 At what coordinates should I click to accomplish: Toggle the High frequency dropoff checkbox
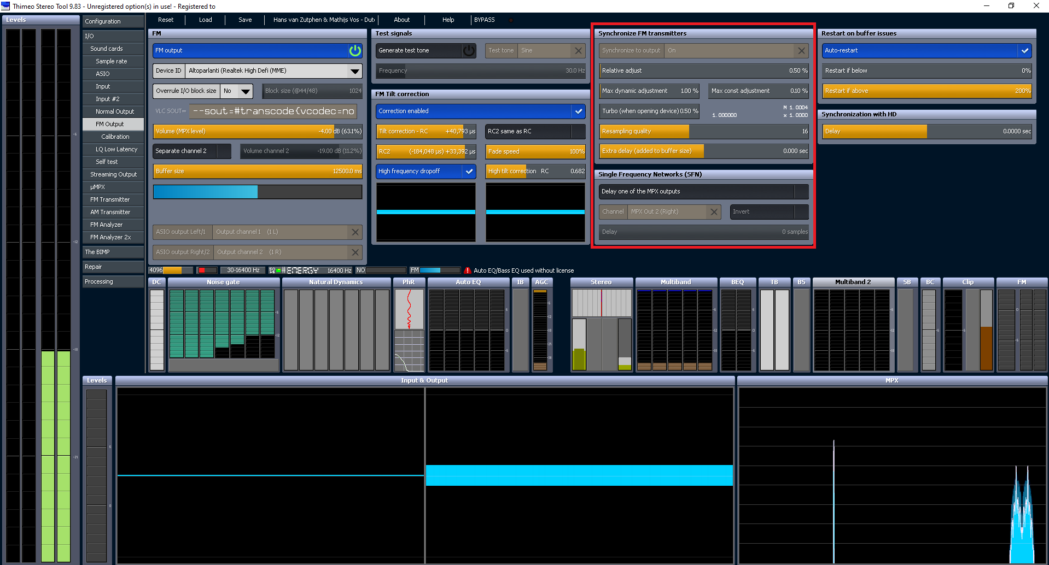point(469,171)
